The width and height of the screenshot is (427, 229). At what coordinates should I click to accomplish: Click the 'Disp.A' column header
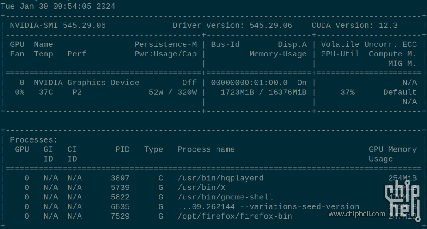coord(292,45)
